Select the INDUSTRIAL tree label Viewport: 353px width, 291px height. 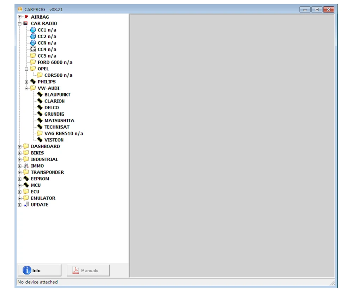(44, 159)
